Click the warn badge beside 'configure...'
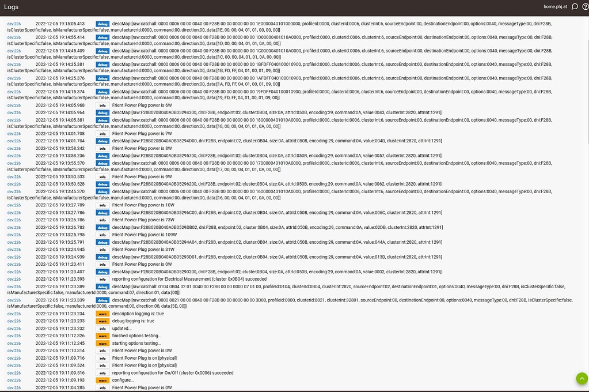 pos(102,380)
